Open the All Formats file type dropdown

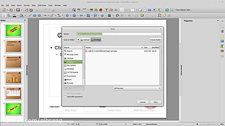pos(137,88)
